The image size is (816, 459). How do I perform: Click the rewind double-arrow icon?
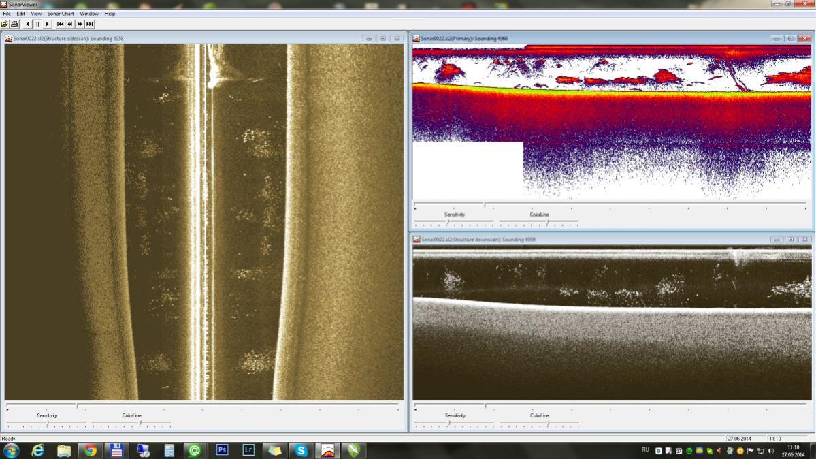point(70,24)
